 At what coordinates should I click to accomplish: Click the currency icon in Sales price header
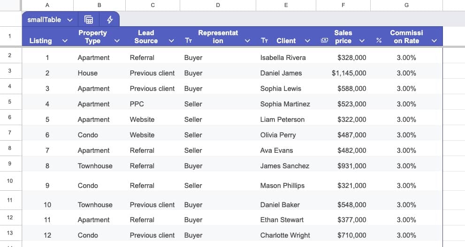[x=324, y=41]
